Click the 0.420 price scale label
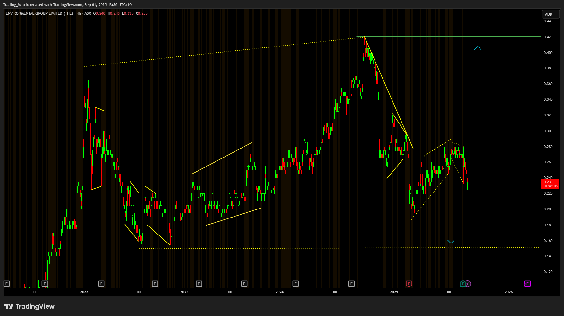 pos(548,37)
